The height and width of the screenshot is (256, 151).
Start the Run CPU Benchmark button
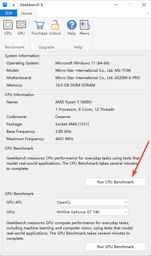pyautogui.click(x=116, y=182)
